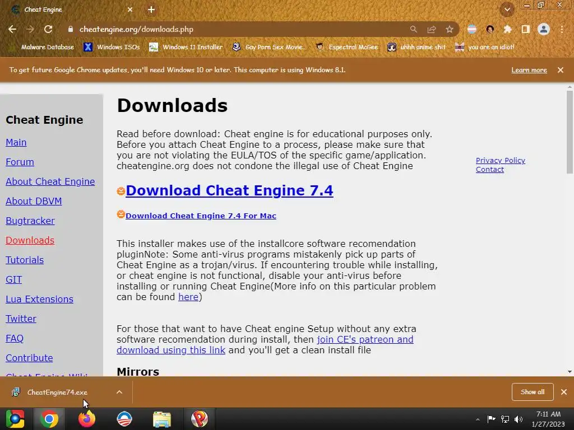Viewport: 574px width, 430px height.
Task: Click the orange icon beside Download Cheat Engine 7.4
Action: [121, 191]
